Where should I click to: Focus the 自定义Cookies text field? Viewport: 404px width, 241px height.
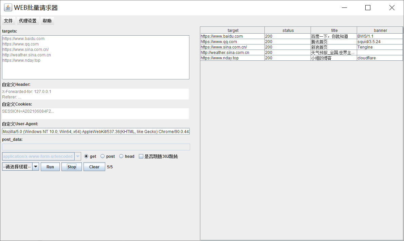[x=95, y=114]
